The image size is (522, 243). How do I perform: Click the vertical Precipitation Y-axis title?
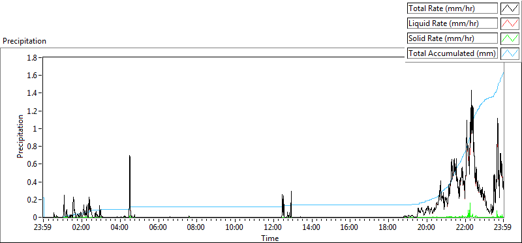pyautogui.click(x=20, y=136)
